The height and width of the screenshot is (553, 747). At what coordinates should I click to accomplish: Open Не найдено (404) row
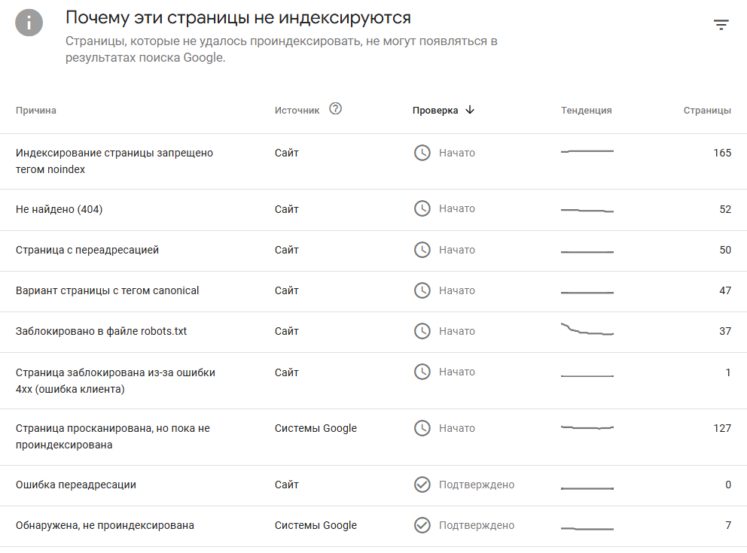click(373, 210)
